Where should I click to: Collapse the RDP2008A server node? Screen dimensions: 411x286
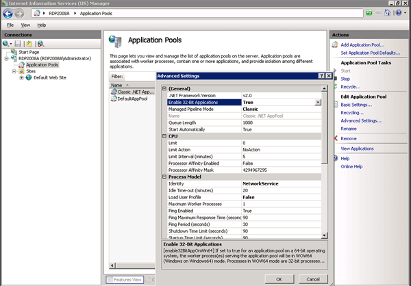coord(7,58)
